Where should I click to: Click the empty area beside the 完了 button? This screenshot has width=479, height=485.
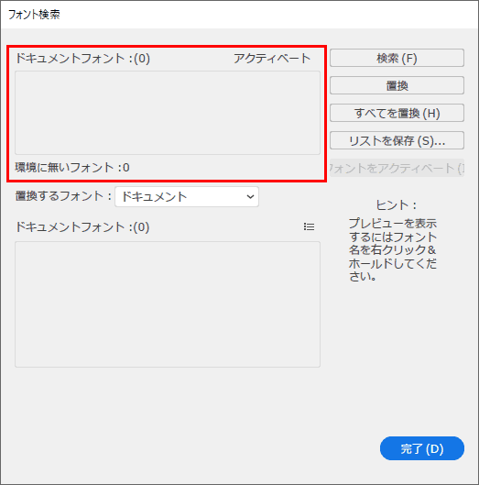[198, 448]
